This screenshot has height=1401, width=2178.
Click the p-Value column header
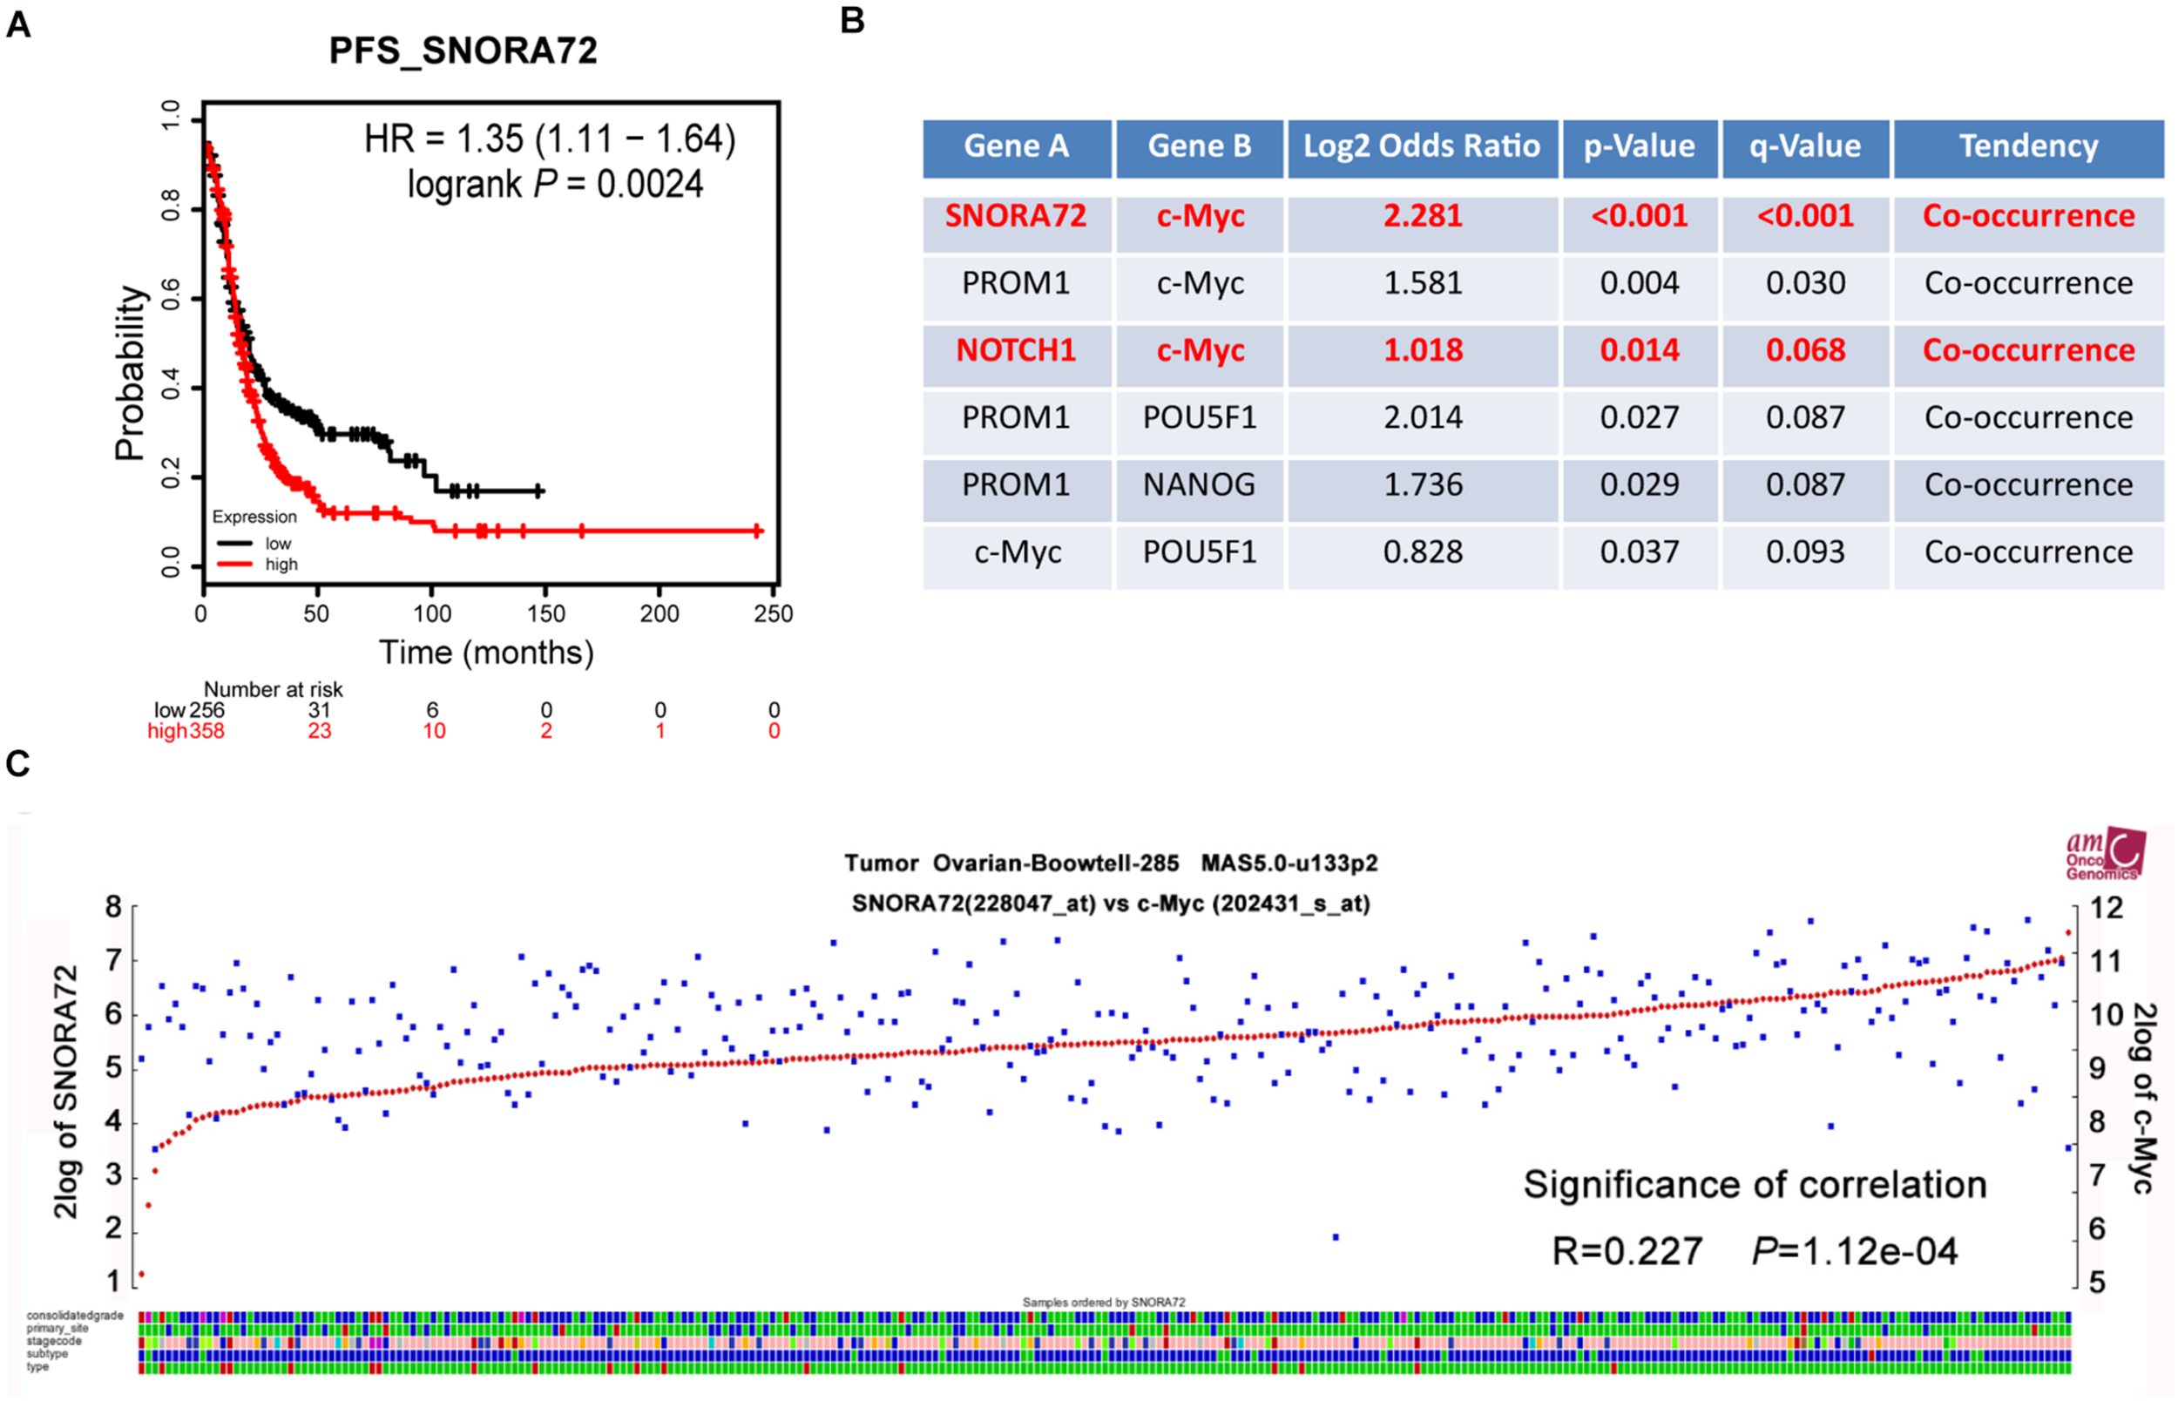tap(1639, 146)
